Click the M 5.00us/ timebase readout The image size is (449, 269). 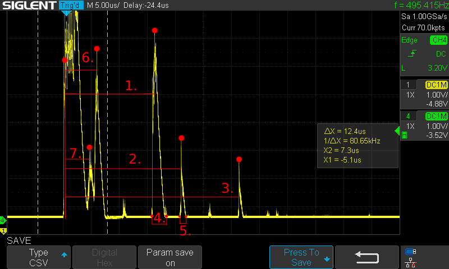pos(103,5)
